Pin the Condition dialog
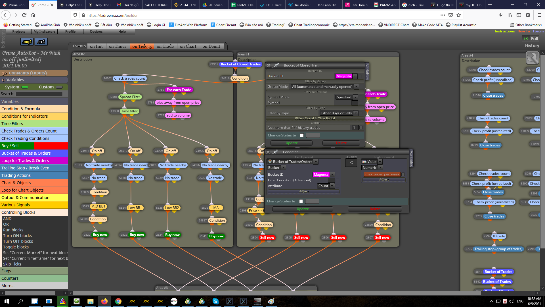 click(275, 152)
